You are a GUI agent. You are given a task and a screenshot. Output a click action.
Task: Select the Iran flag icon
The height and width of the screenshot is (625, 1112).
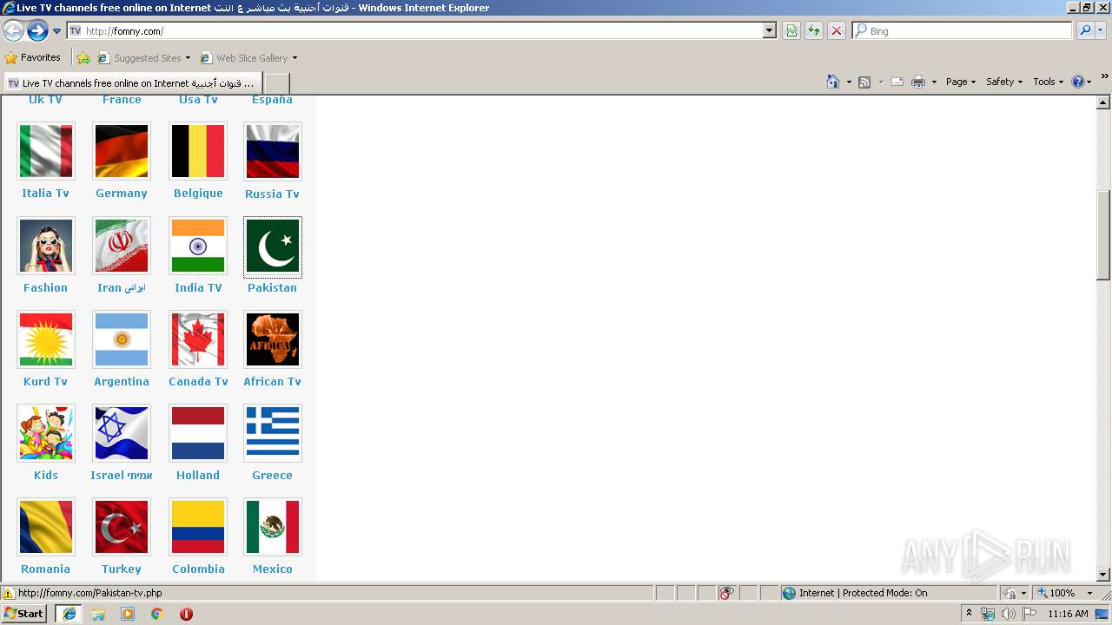[122, 246]
